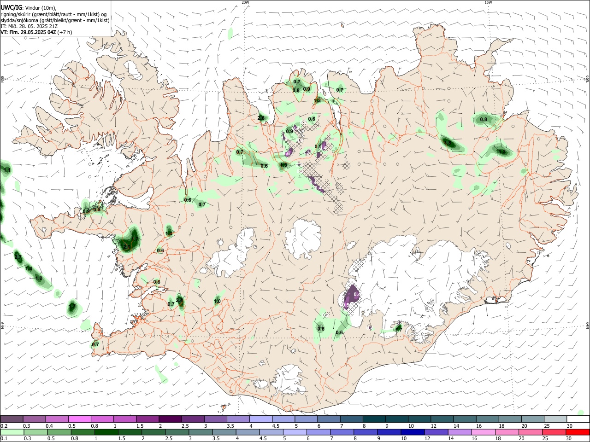
Task: Click the VT: Fim. 29.05.2025 04Z (+7 h) line
Action: click(x=35, y=32)
